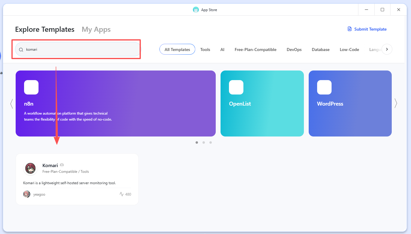The height and width of the screenshot is (234, 411).
Task: Go to previous carousel slide arrow
Action: coord(11,103)
